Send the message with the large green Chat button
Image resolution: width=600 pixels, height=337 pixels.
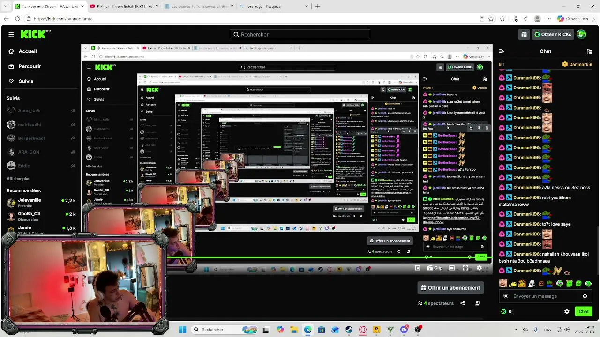click(584, 311)
